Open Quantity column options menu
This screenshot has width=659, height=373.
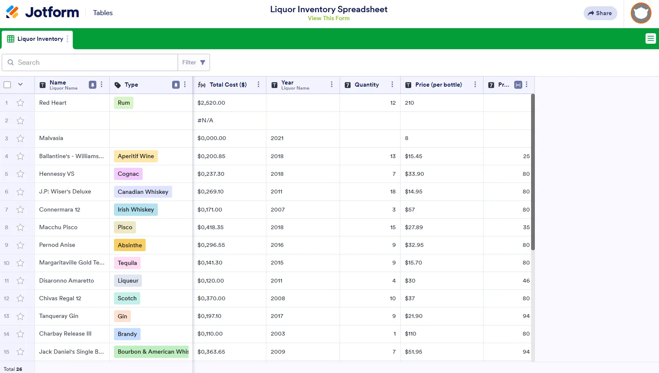pos(392,85)
